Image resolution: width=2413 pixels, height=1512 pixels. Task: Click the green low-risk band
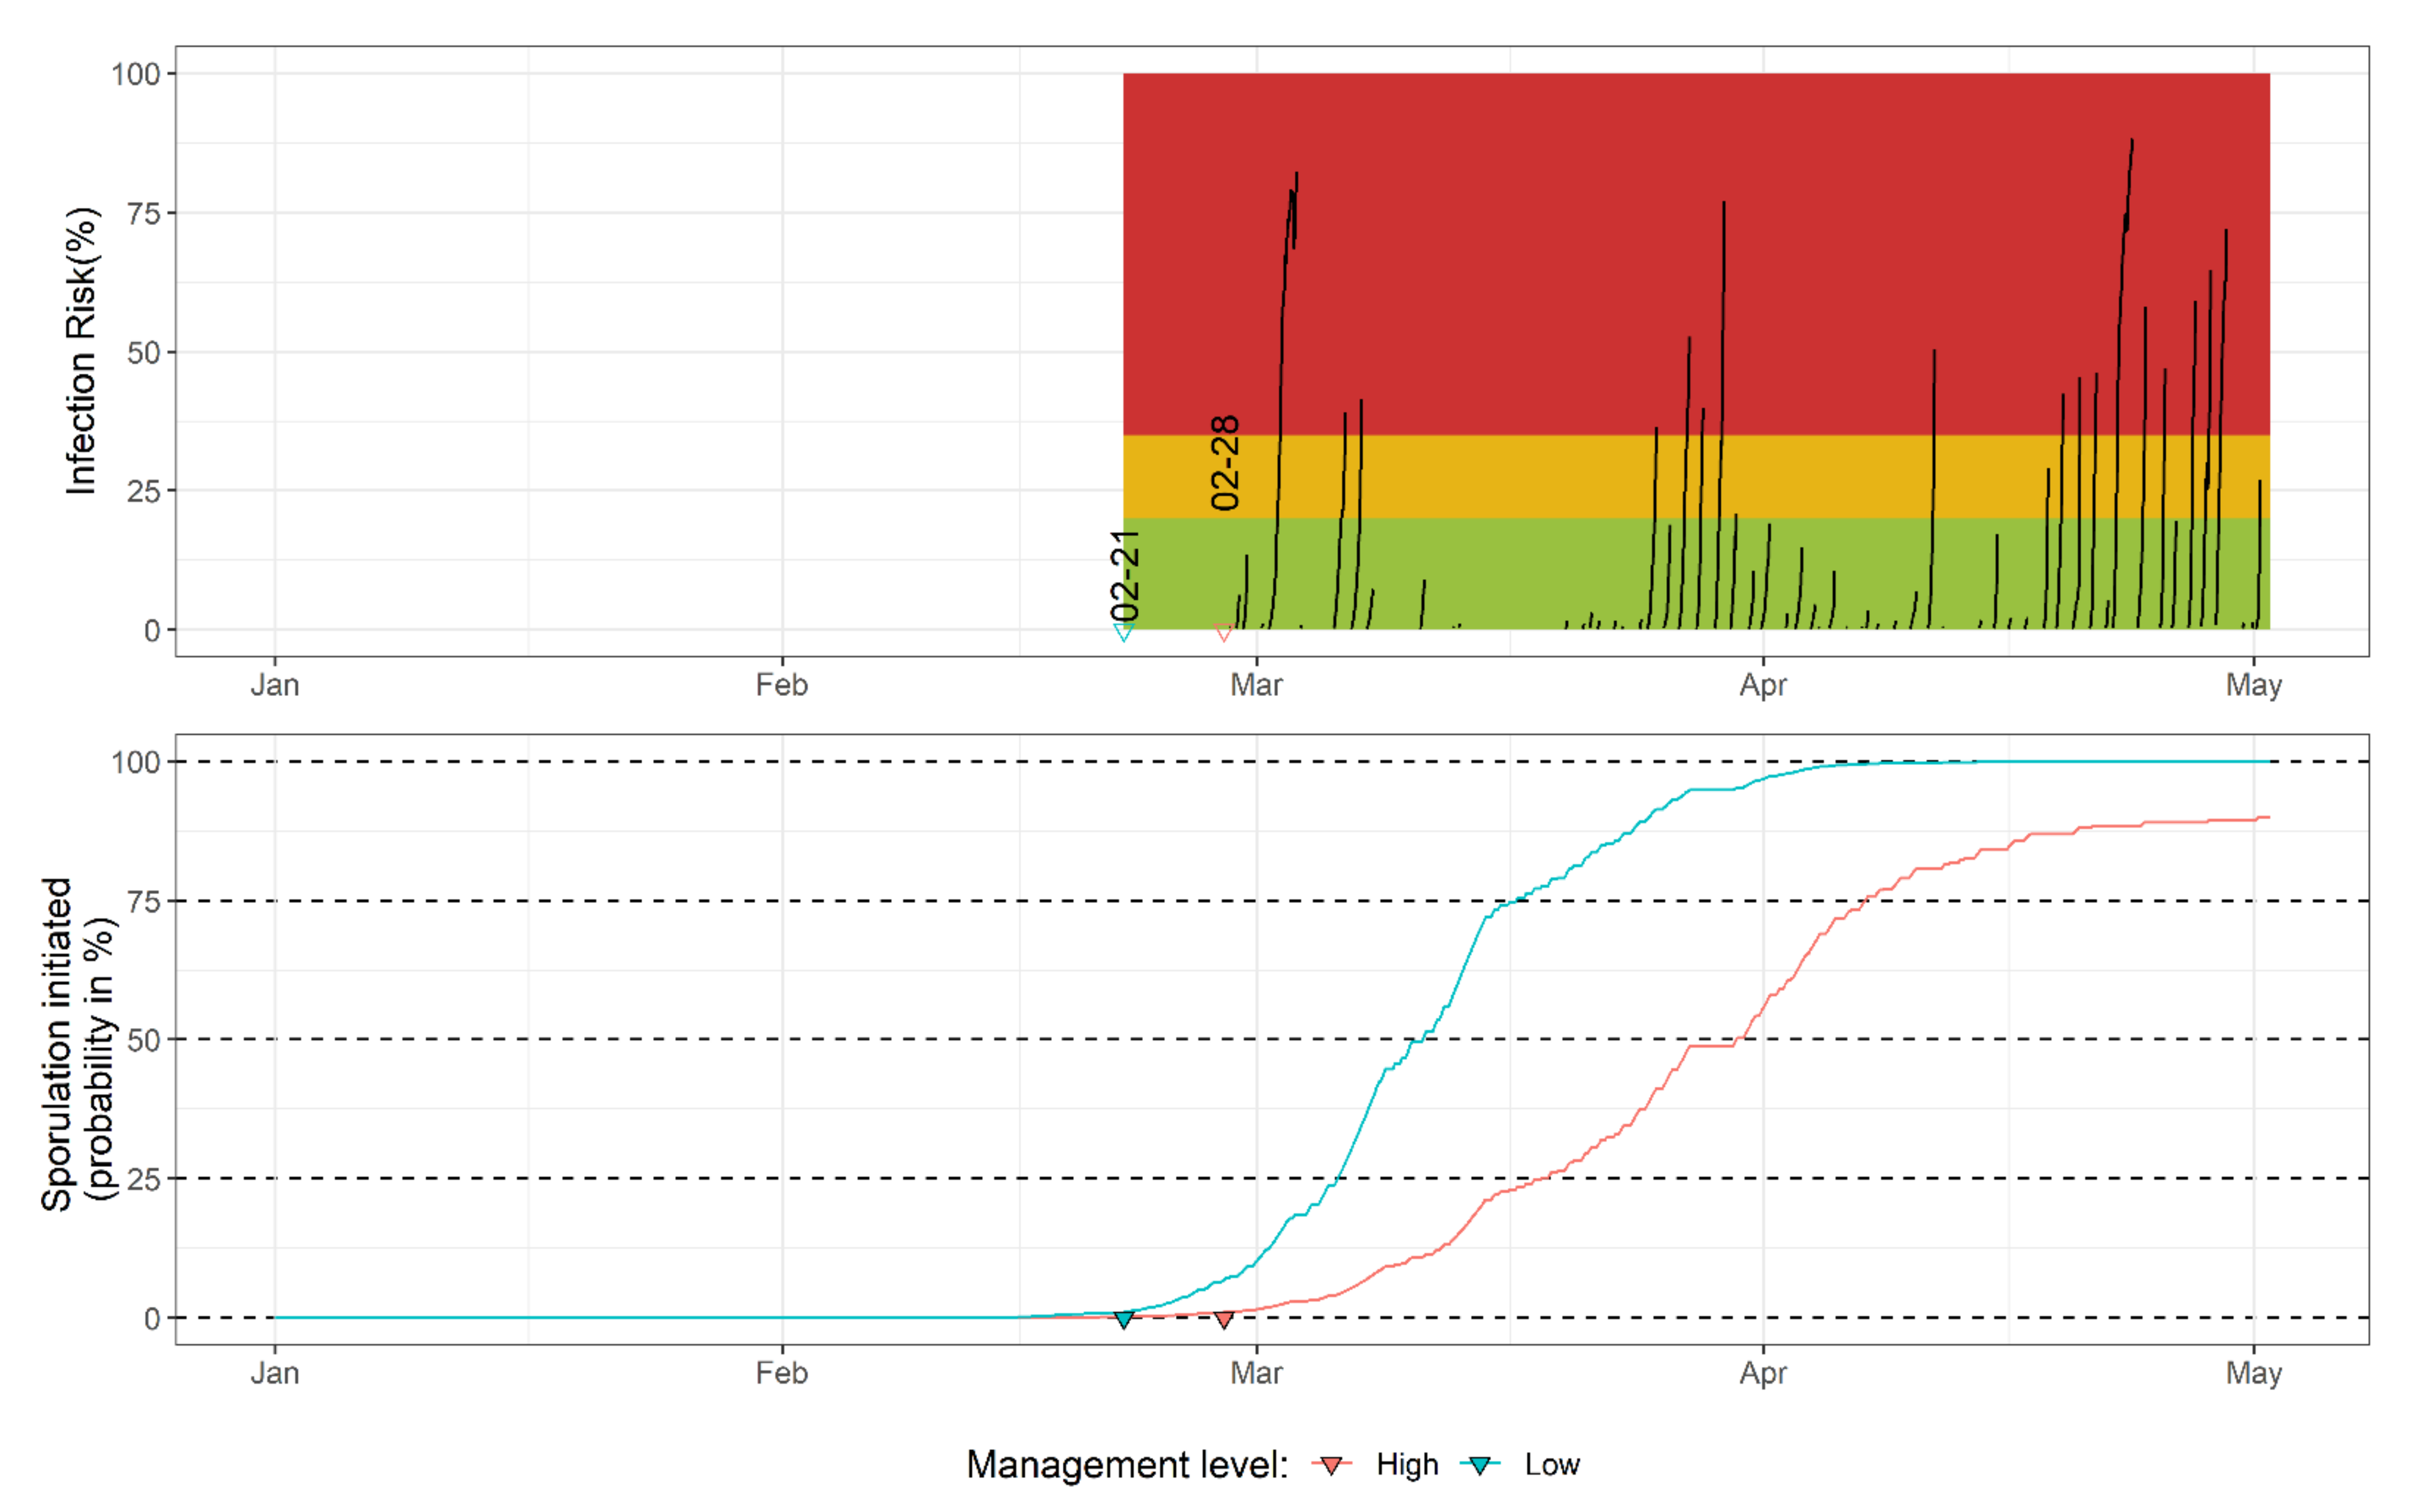pyautogui.click(x=1500, y=575)
